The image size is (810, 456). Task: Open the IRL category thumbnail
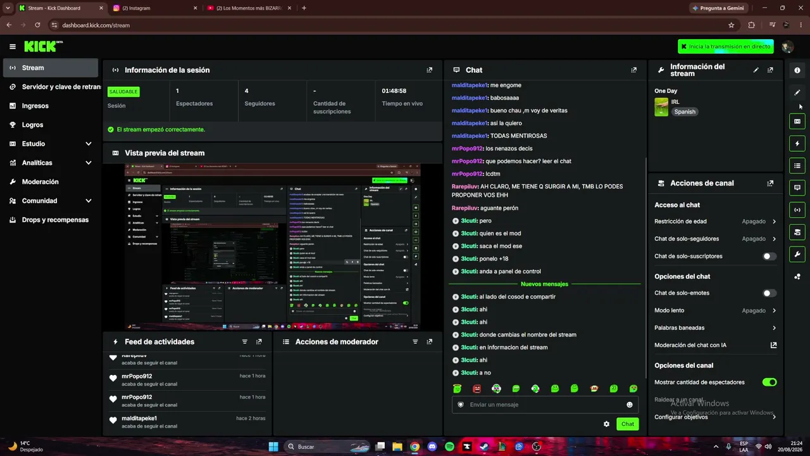tap(661, 107)
